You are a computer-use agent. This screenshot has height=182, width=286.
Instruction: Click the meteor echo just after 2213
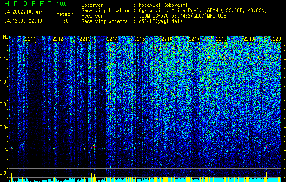tap(94, 147)
